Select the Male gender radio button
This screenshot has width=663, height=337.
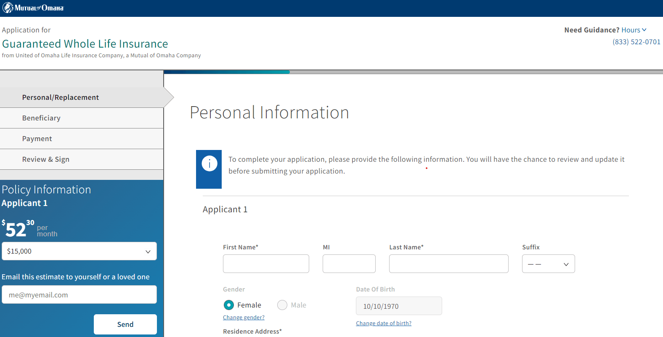pyautogui.click(x=282, y=305)
